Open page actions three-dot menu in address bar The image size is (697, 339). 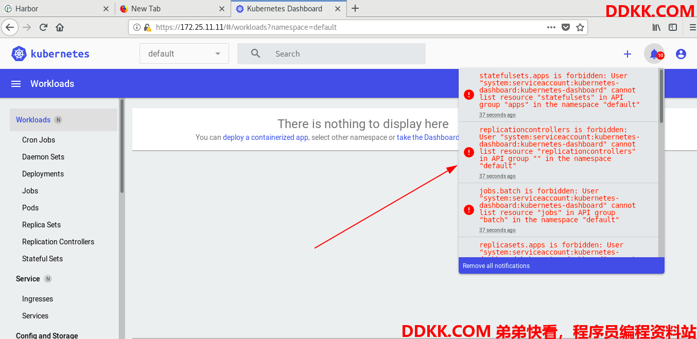[x=551, y=27]
